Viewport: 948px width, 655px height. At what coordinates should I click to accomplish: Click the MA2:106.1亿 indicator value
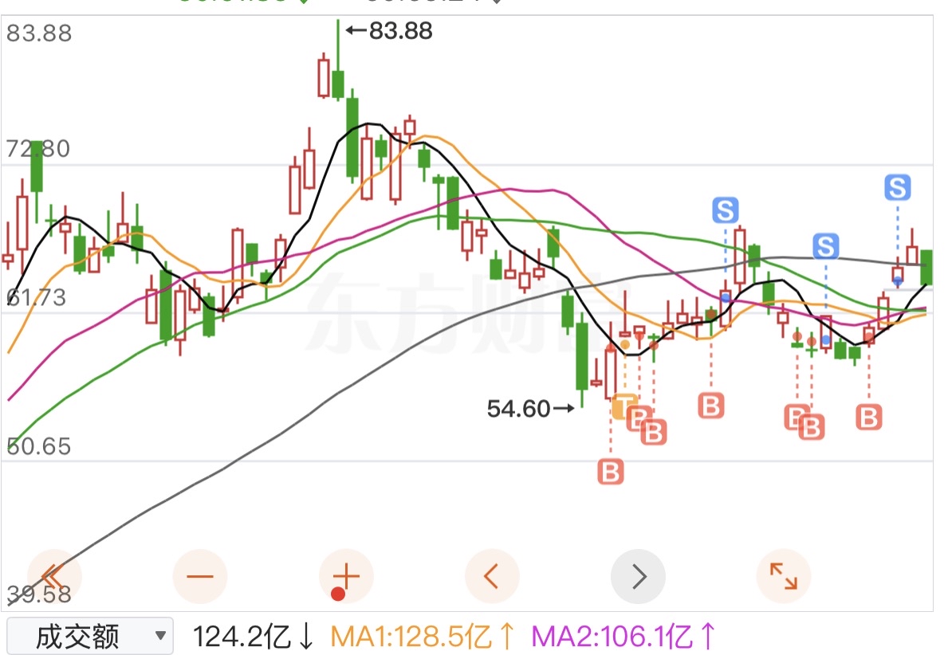pyautogui.click(x=612, y=636)
